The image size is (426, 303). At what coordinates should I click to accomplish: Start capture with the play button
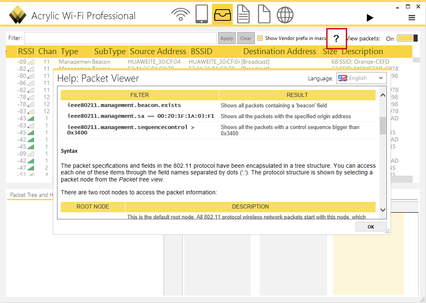[x=370, y=17]
